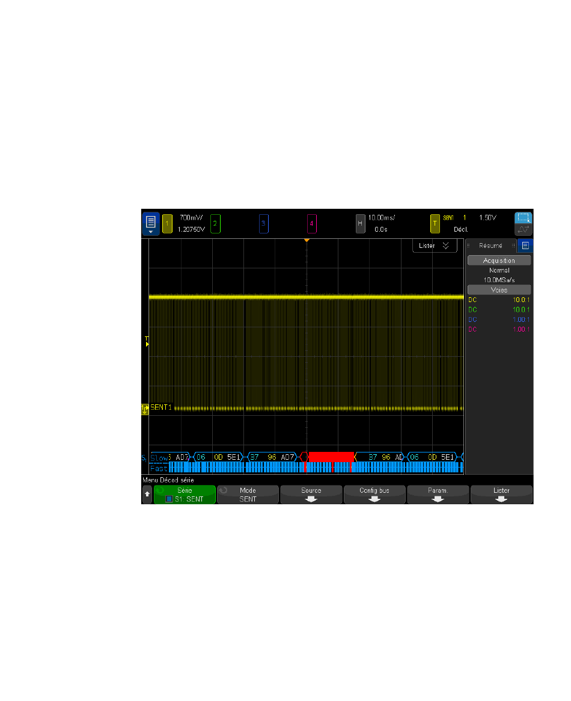Click the 10.0MSa/s sample rate text
This screenshot has height=701, width=571.
point(499,280)
